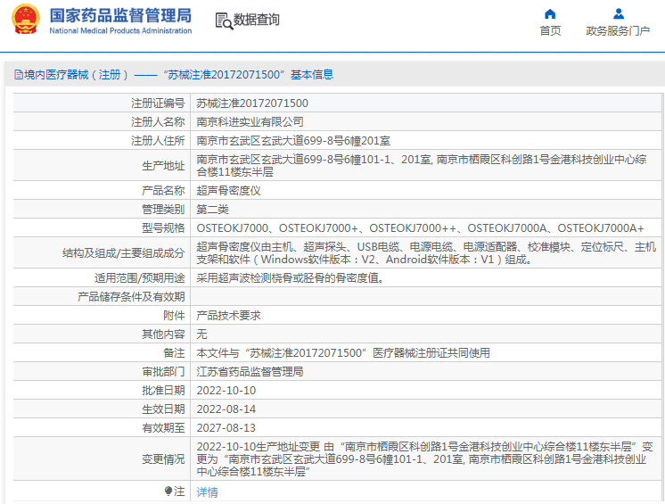Open 政务服务门户 user icon
Viewport: 665px width, 504px height.
[x=619, y=14]
